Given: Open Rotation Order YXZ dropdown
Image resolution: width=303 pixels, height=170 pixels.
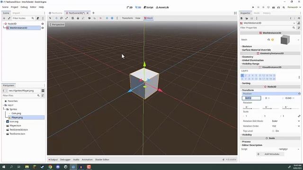Looking at the screenshot, I should pos(286,126).
